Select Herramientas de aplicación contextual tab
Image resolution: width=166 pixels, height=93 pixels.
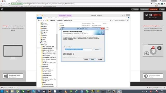click(65, 16)
